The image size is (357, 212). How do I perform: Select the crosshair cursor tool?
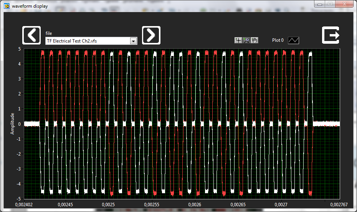pos(238,40)
